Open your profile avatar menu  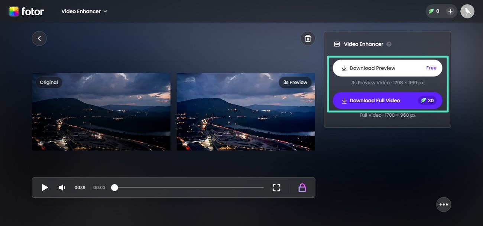click(467, 11)
